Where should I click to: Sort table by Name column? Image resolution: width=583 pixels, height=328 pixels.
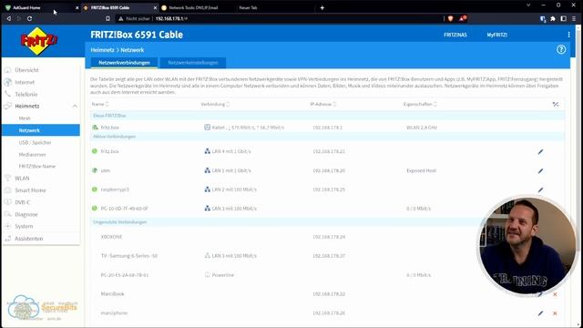coord(100,104)
